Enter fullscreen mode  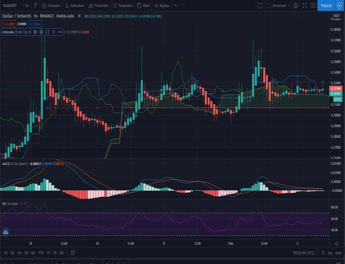click(304, 5)
